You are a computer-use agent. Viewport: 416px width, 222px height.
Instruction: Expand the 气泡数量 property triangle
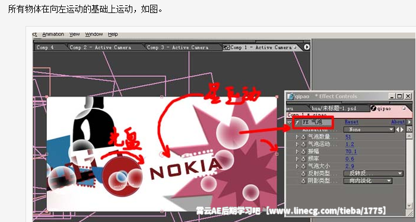[x=297, y=137]
